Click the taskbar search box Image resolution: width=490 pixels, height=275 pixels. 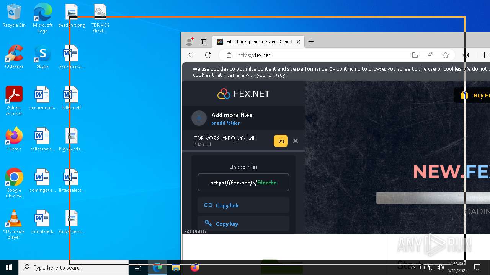[x=73, y=267]
